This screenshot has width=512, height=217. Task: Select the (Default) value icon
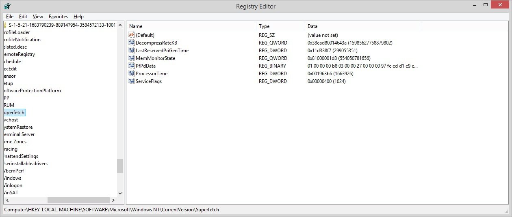click(131, 35)
